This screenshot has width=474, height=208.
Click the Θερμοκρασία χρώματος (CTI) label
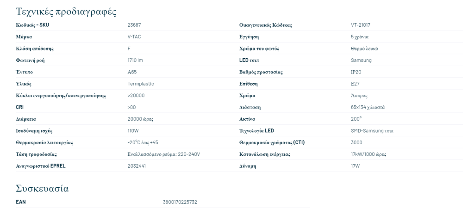pos(268,142)
